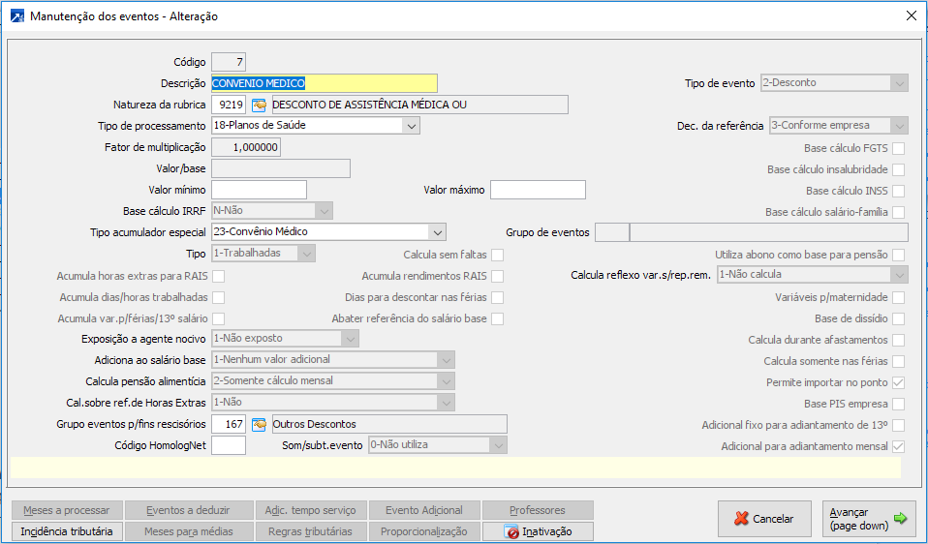Click the Descrição field with CONVENIO MEDICO
This screenshot has height=544, width=928.
pyautogui.click(x=325, y=83)
